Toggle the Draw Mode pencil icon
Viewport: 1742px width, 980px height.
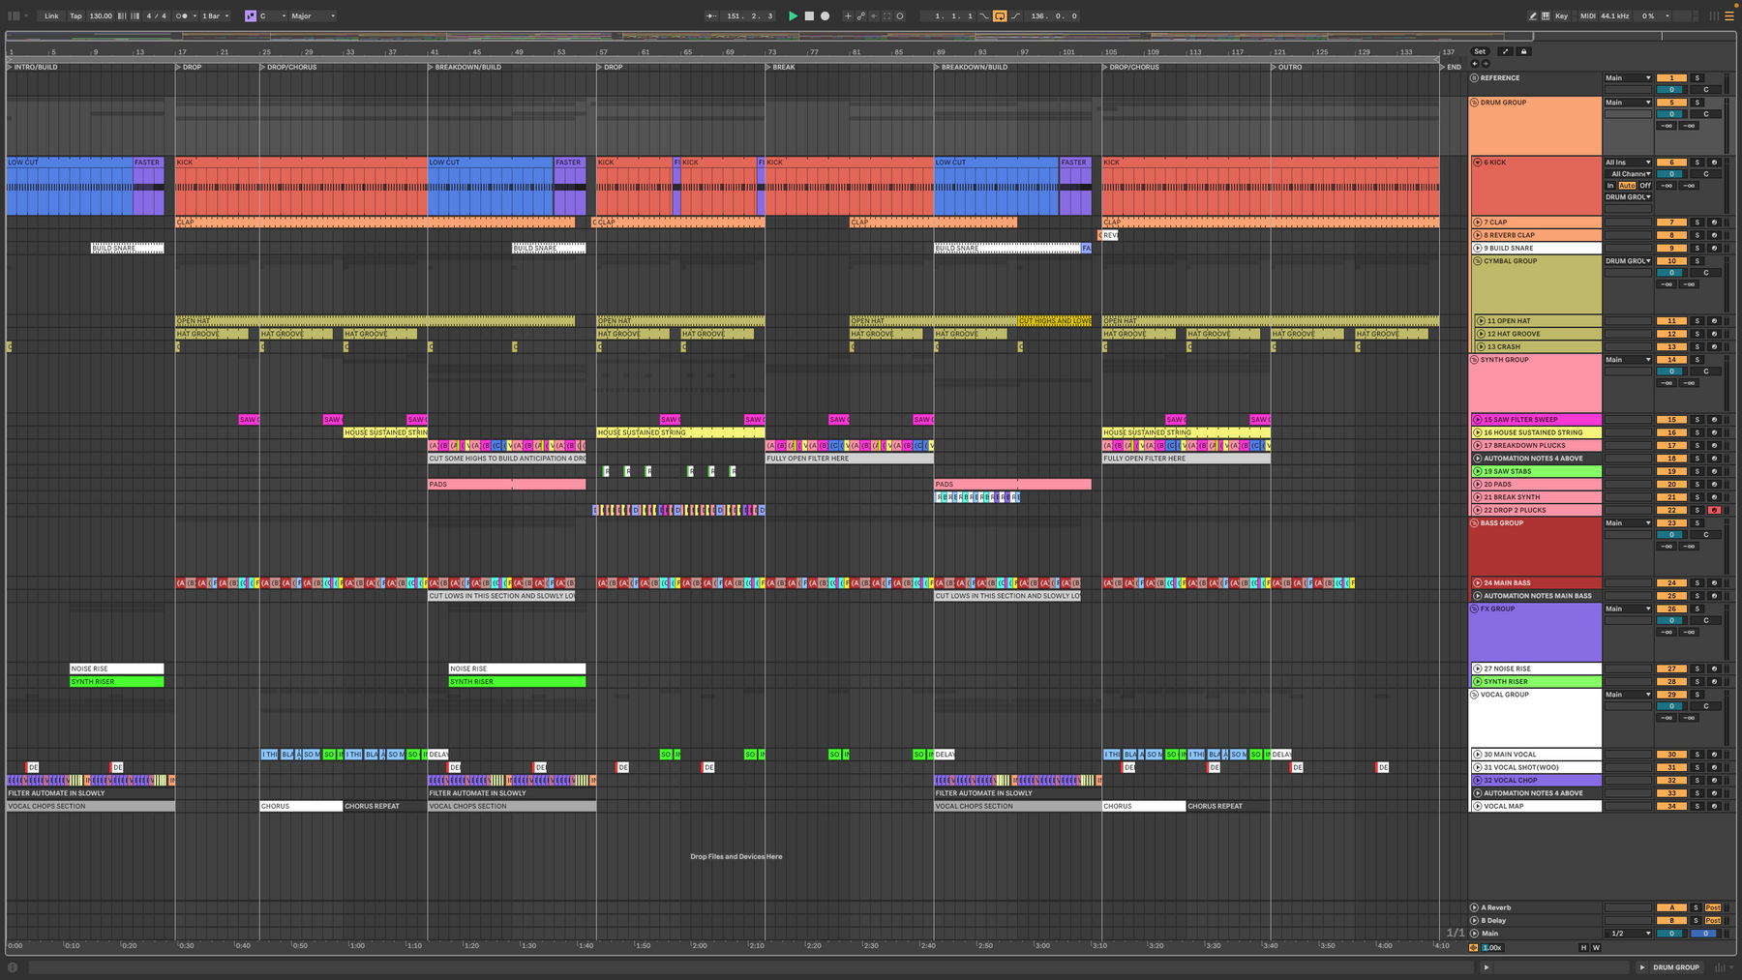click(1532, 15)
